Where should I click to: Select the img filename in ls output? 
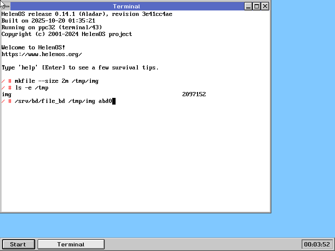[x=7, y=95]
